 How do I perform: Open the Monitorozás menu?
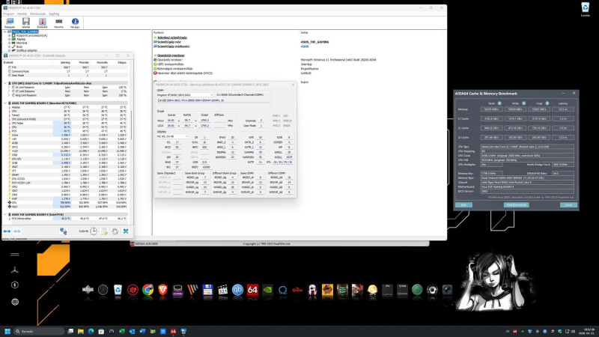click(x=38, y=13)
